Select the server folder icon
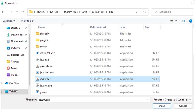 coord(37,46)
